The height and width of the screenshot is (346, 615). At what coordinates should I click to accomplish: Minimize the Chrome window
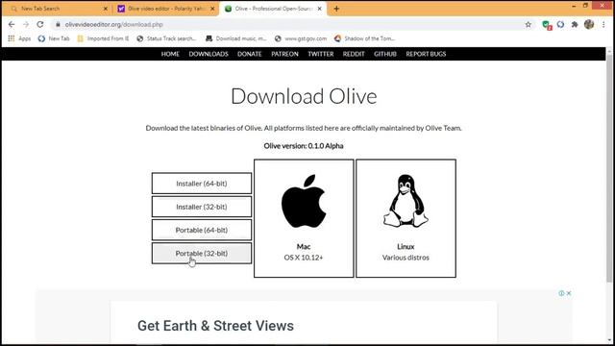[x=574, y=6]
